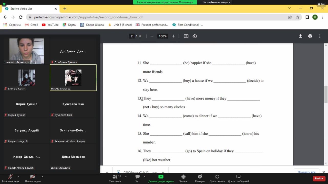The width and height of the screenshot is (328, 184).
Task: Click the fit to page icon
Action: [186, 36]
